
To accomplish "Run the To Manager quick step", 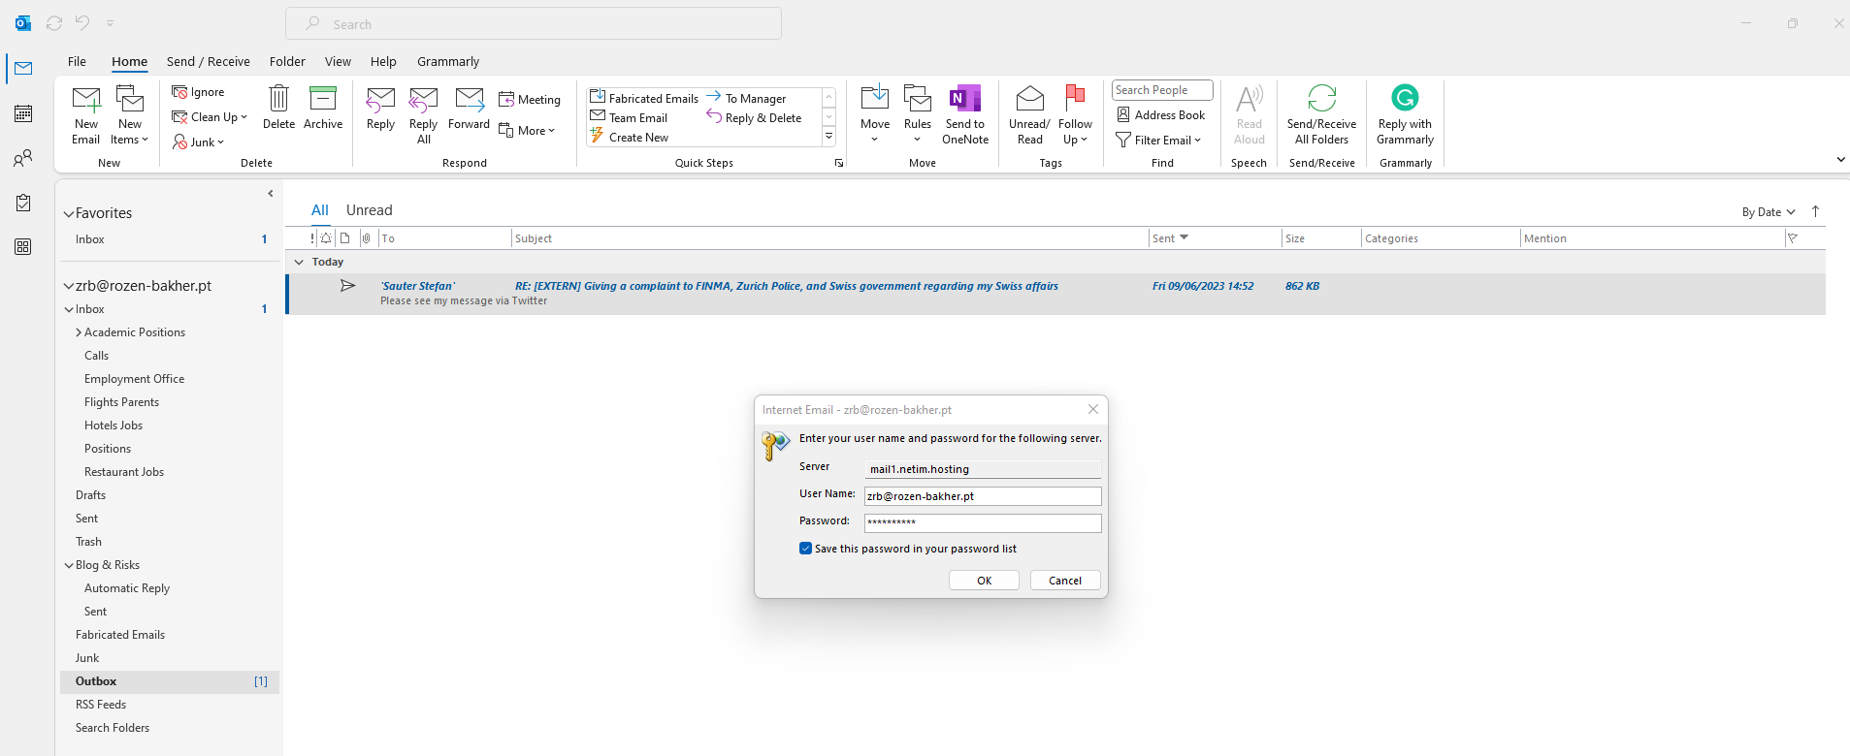I will [746, 98].
